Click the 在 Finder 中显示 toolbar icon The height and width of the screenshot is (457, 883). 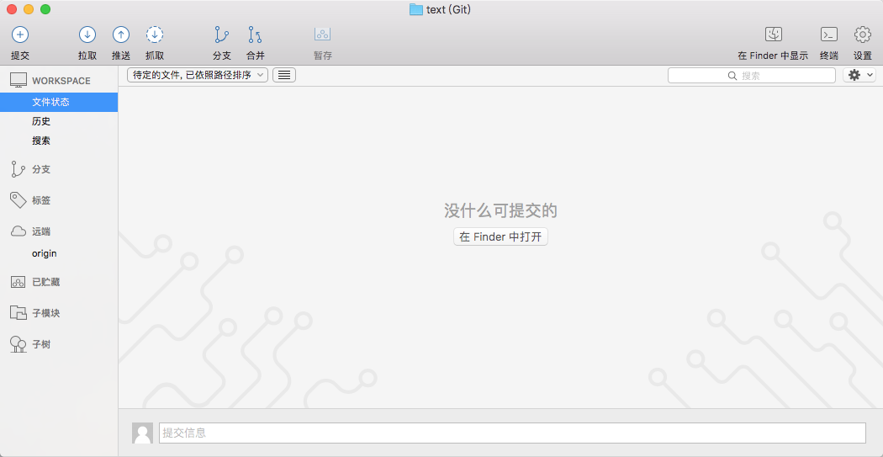[x=773, y=35]
